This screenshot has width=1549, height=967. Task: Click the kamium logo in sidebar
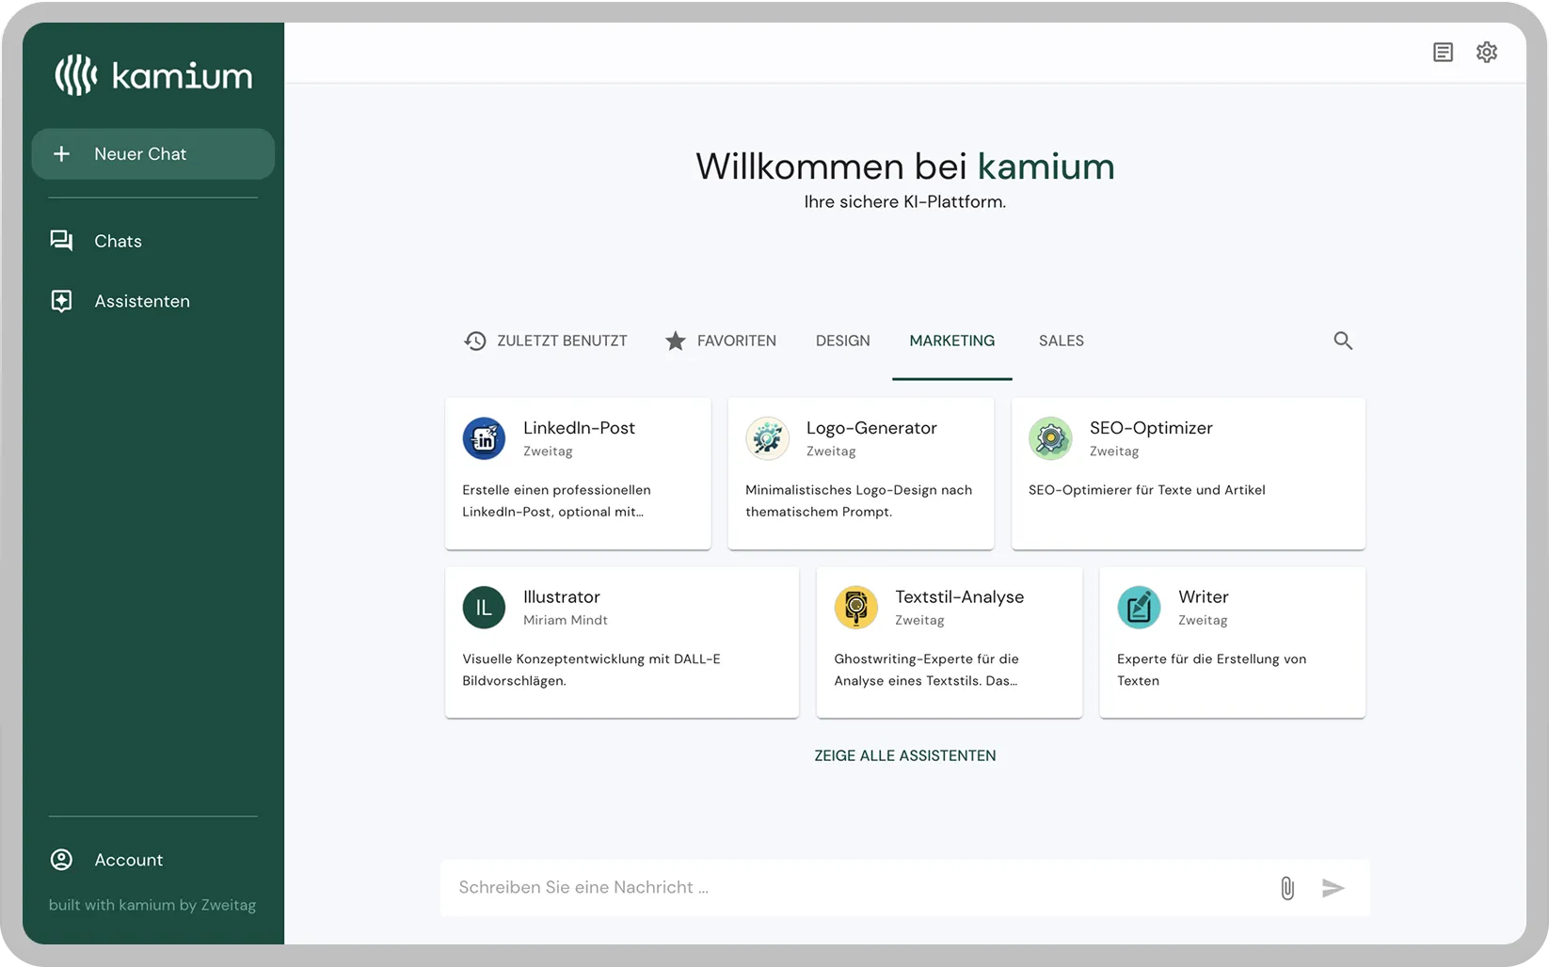pyautogui.click(x=153, y=75)
